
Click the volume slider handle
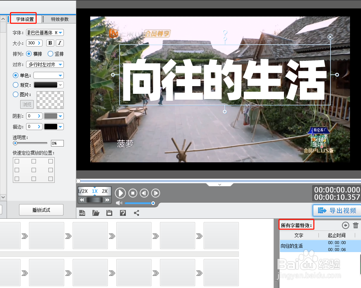[x=153, y=203]
